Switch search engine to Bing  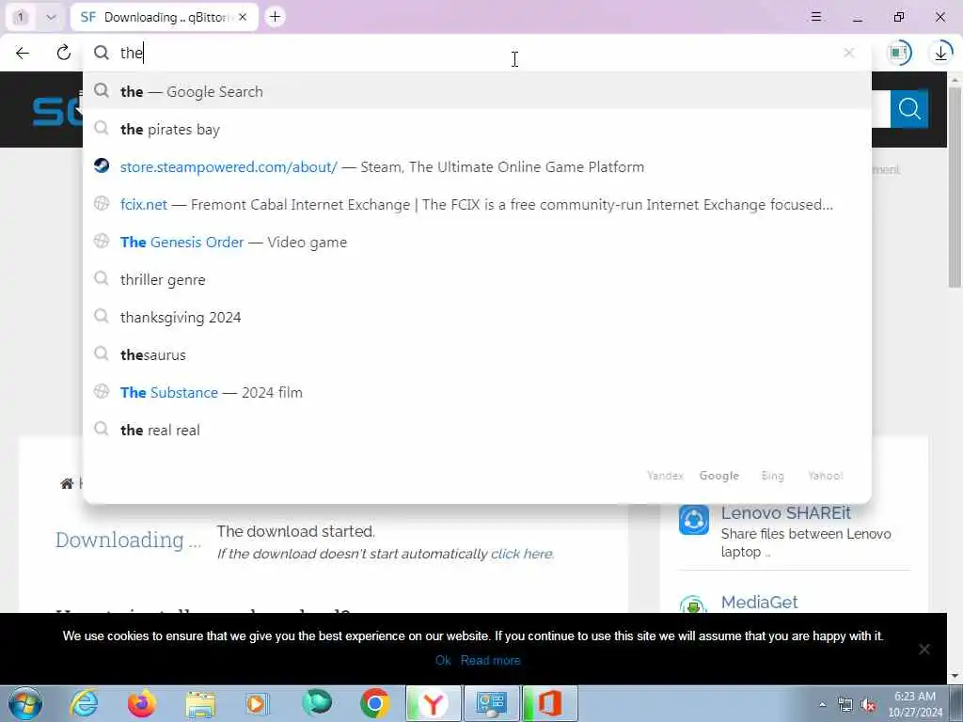773,476
